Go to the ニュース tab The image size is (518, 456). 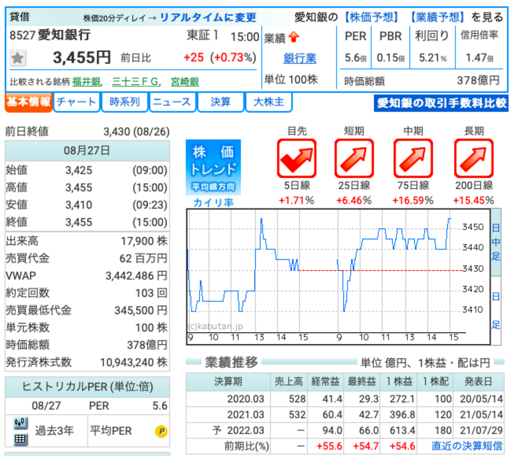[172, 102]
